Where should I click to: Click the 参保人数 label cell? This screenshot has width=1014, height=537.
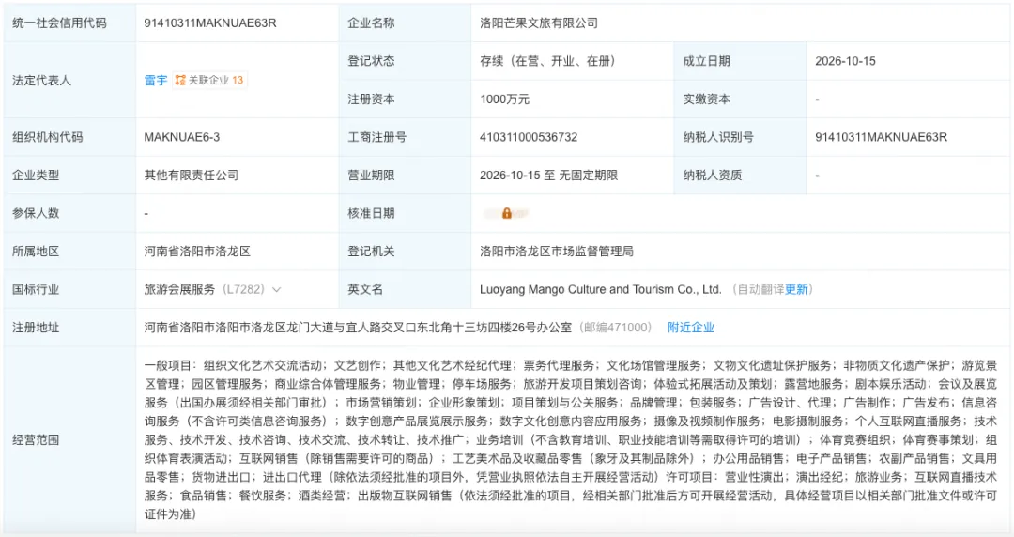(69, 213)
